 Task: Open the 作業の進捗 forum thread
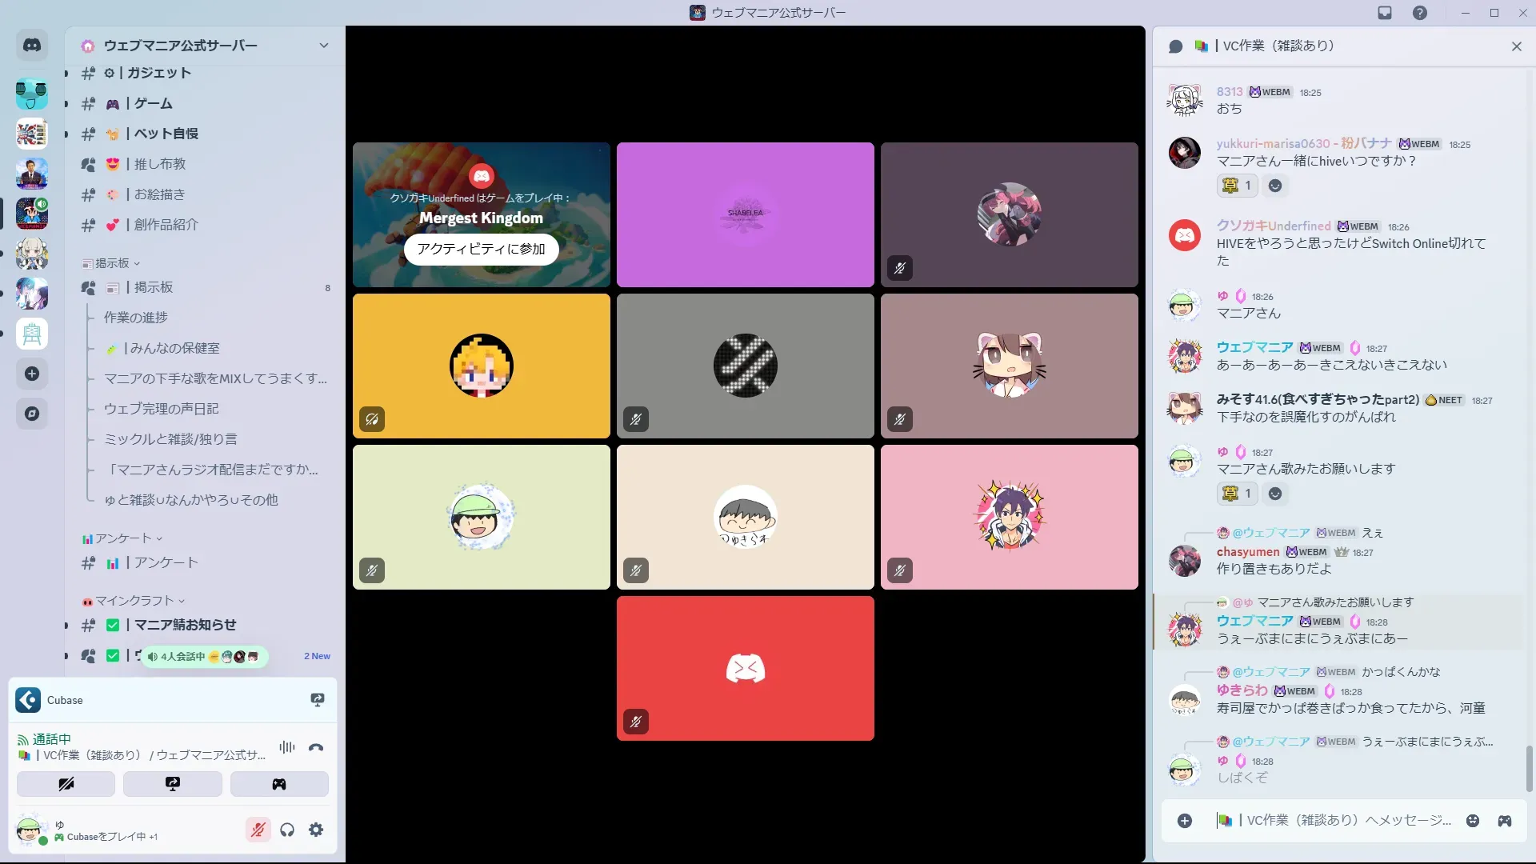pos(136,318)
